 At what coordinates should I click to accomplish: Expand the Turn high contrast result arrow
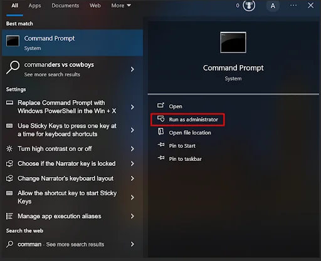132,149
